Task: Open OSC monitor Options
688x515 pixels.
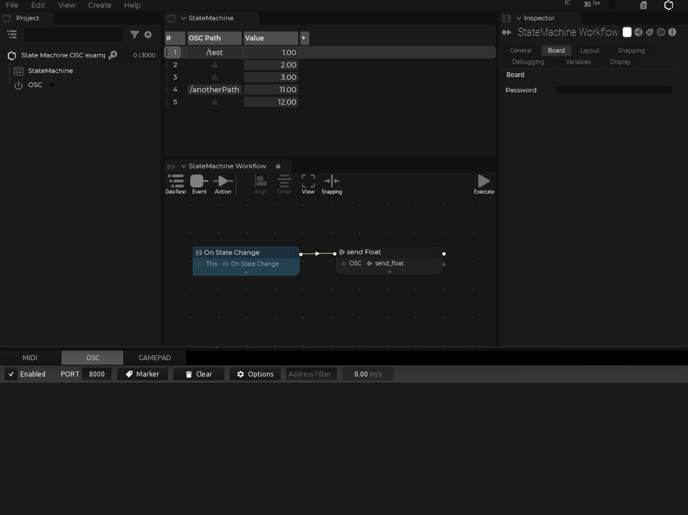Action: click(255, 374)
